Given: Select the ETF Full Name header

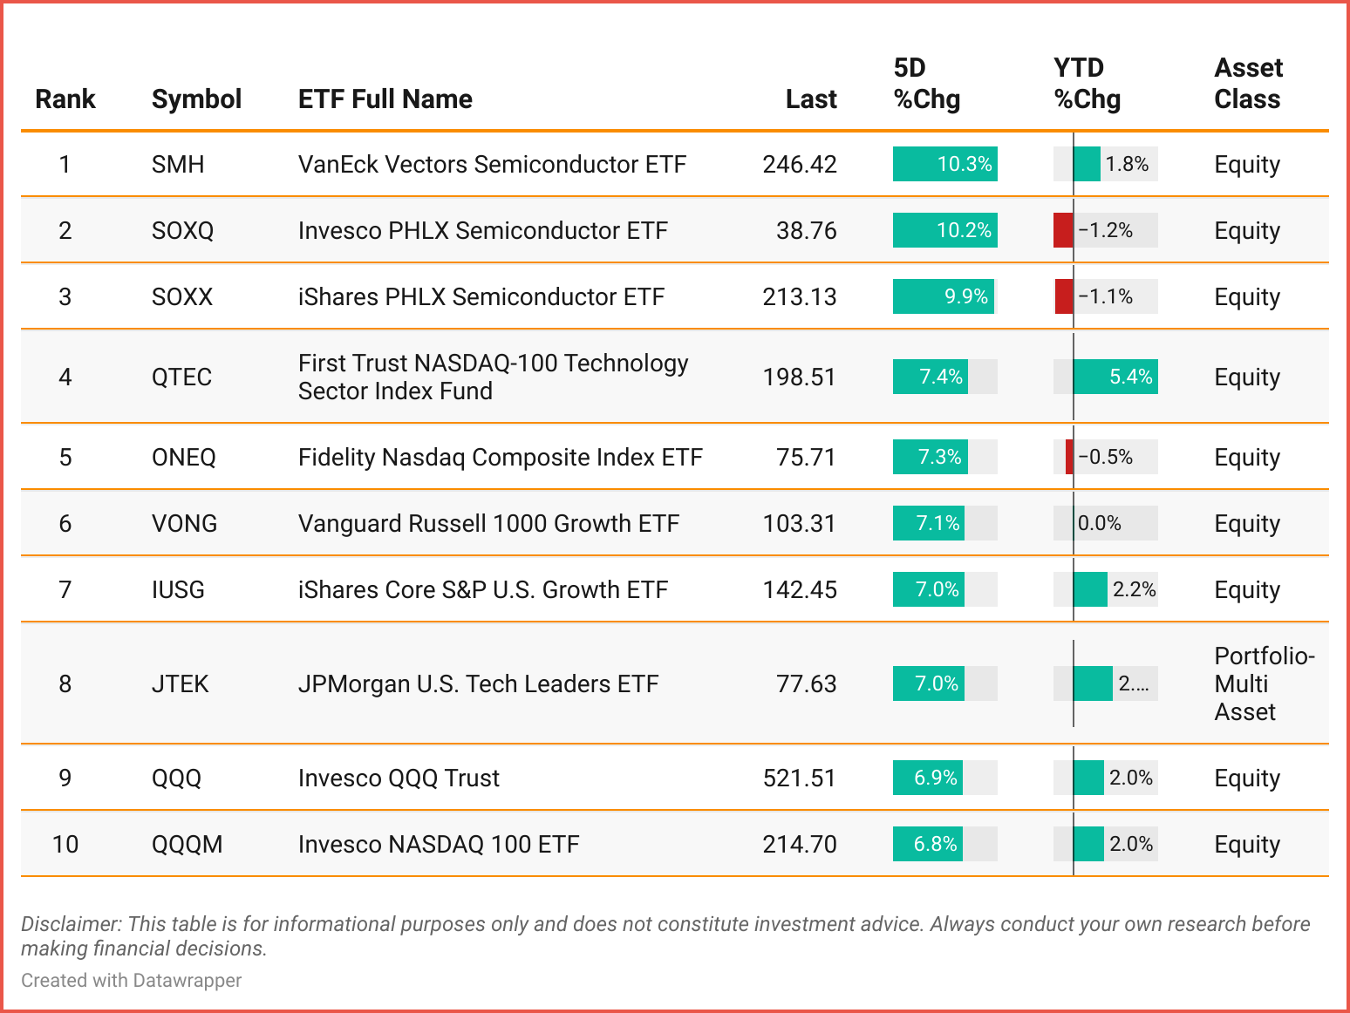Looking at the screenshot, I should (385, 99).
